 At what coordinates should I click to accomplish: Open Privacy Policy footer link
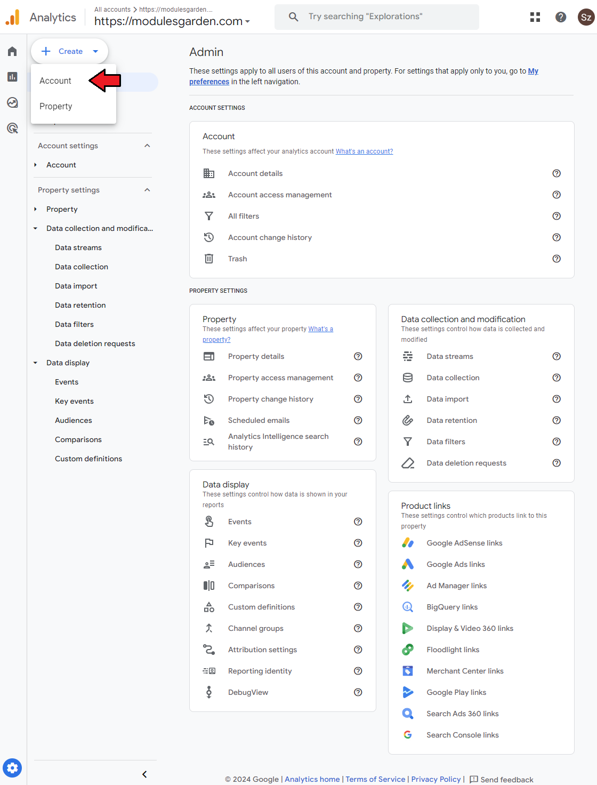click(x=436, y=779)
